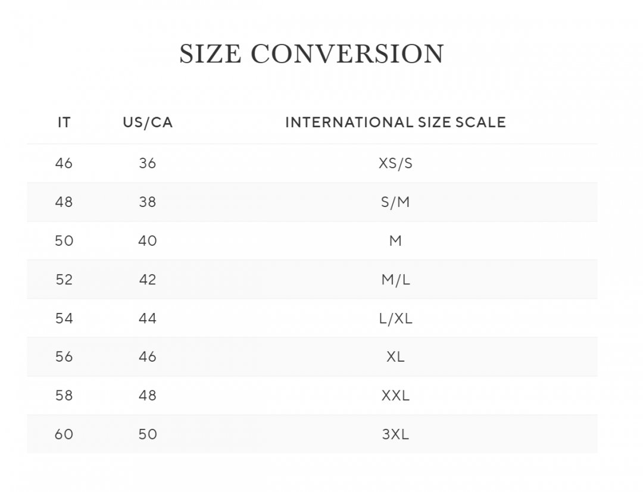This screenshot has width=643, height=492.
Task: Click IT size 54
Action: [x=64, y=318]
